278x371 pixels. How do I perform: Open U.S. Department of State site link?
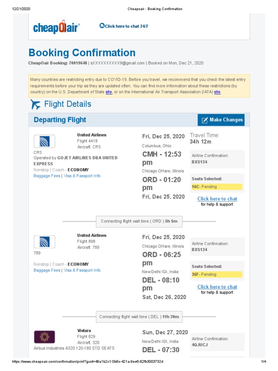click(109, 92)
